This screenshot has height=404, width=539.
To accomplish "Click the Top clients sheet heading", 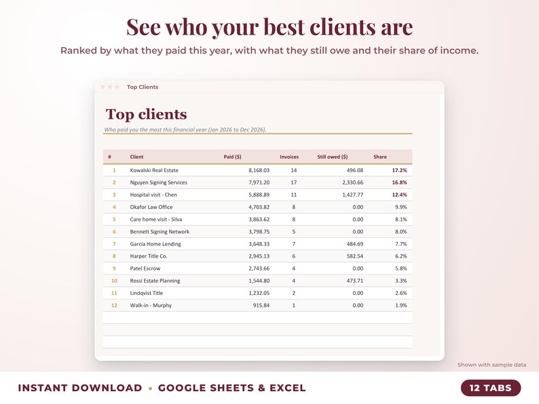I will (x=147, y=115).
